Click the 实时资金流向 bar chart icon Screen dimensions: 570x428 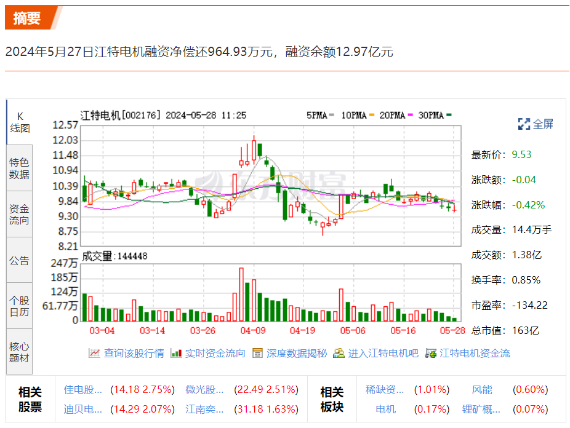pyautogui.click(x=176, y=353)
